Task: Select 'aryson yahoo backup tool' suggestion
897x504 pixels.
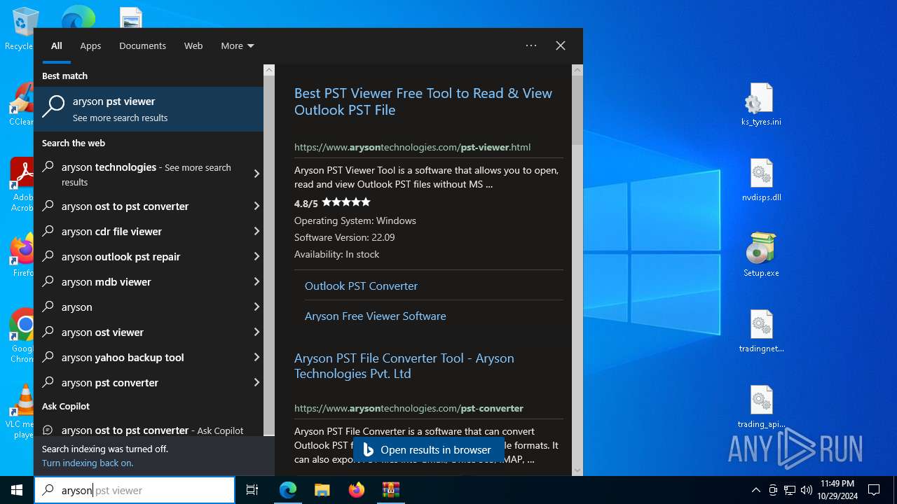Action: (x=141, y=357)
